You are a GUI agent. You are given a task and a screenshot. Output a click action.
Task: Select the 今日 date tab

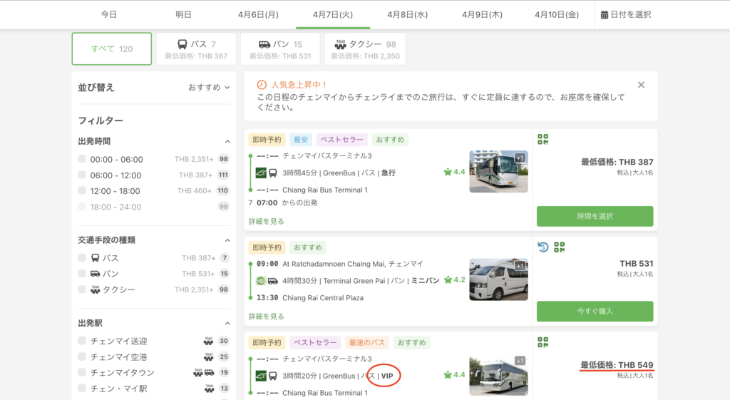109,14
